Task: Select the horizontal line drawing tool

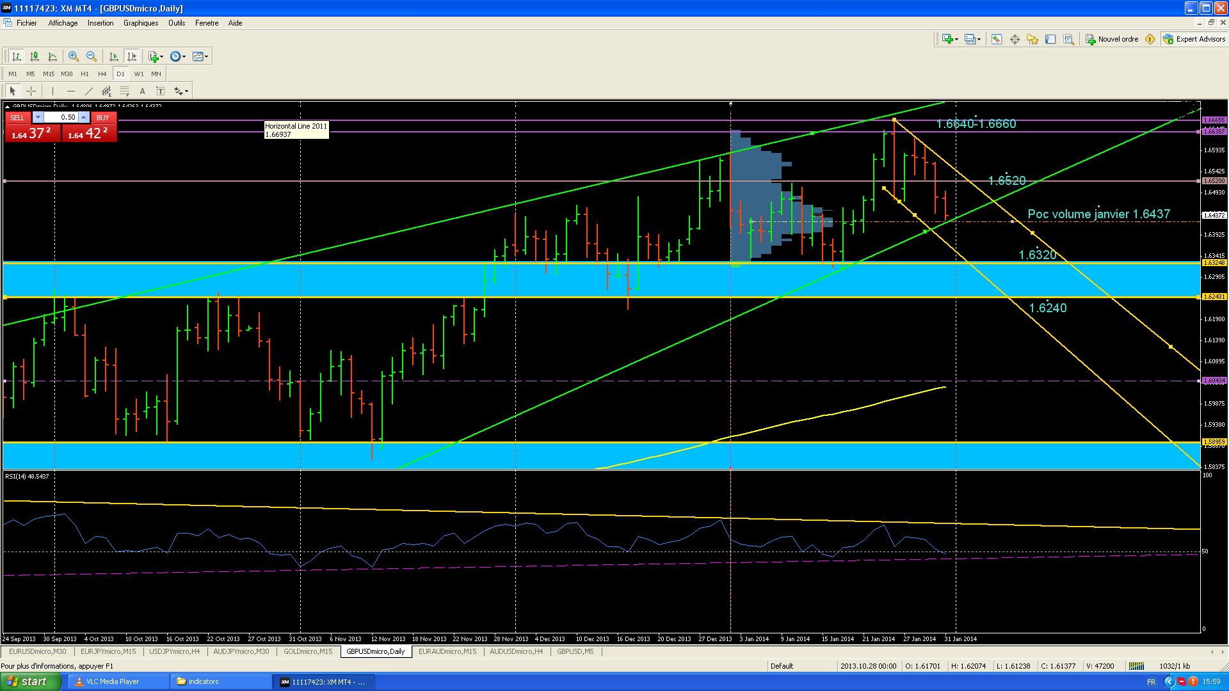Action: [x=71, y=91]
